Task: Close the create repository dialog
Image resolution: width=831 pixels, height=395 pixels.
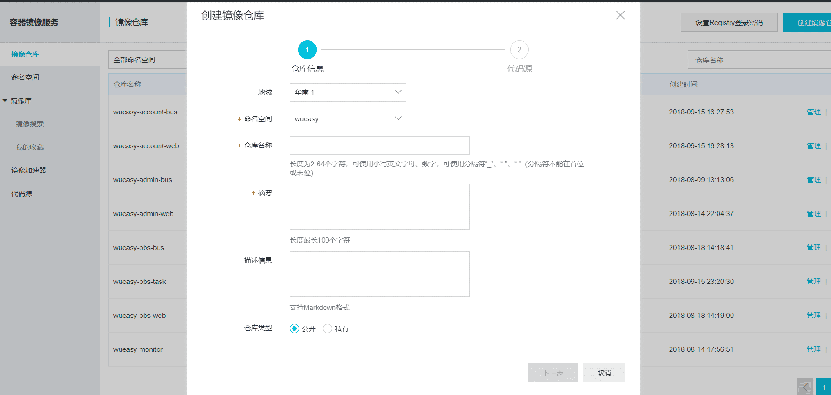Action: [620, 15]
